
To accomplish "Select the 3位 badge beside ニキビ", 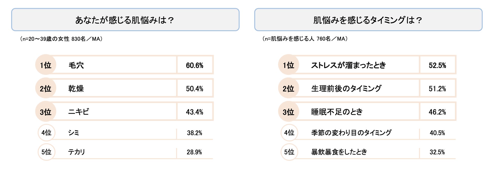I will point(46,112).
